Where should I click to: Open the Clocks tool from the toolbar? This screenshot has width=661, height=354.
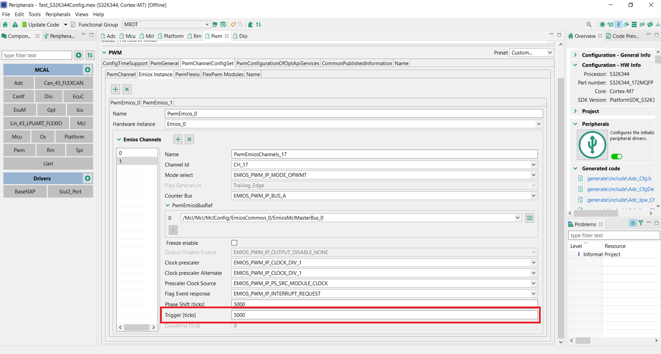pos(610,24)
